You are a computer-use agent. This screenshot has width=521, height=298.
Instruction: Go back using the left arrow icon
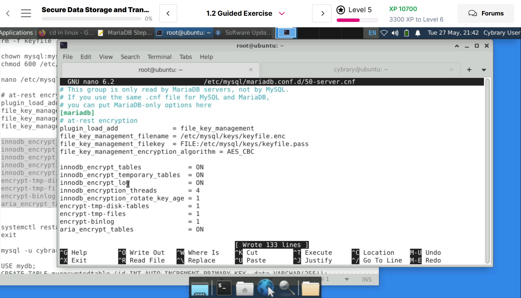click(x=8, y=13)
